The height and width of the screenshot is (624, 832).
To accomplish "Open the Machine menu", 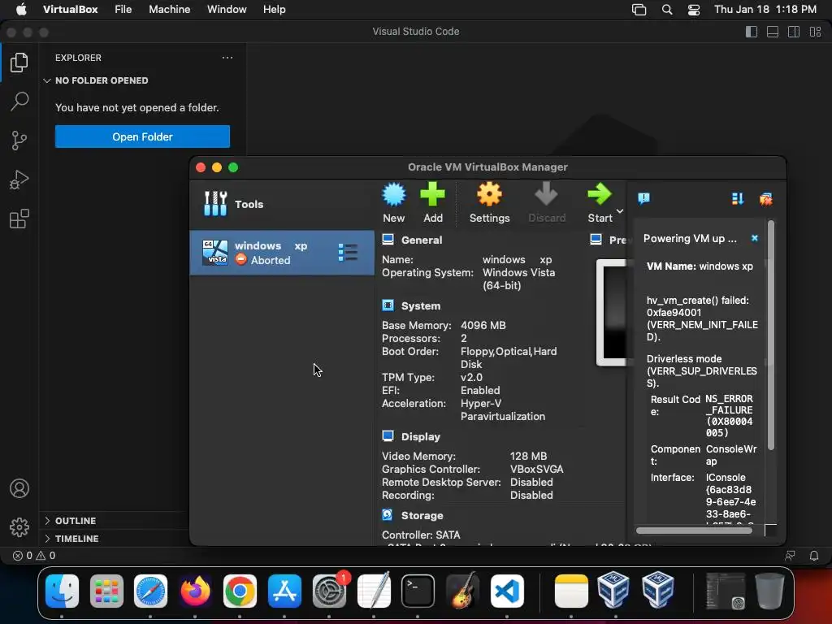I will click(169, 9).
